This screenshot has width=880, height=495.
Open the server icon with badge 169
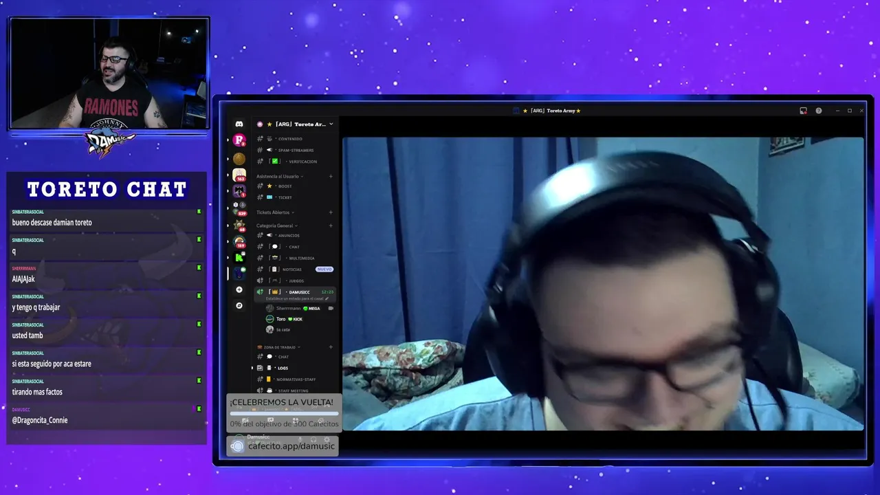pyautogui.click(x=239, y=241)
